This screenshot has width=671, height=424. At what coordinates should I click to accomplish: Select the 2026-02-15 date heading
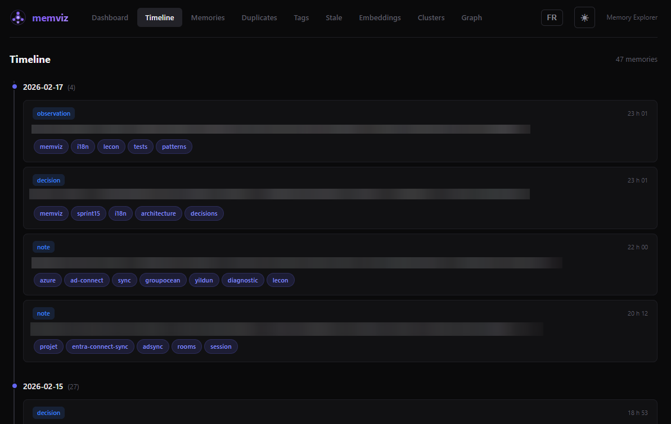(43, 386)
